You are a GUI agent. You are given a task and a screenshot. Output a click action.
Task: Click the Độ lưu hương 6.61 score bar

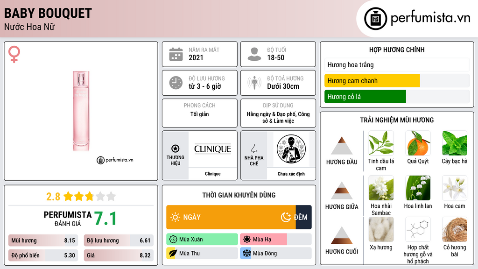tap(119, 241)
